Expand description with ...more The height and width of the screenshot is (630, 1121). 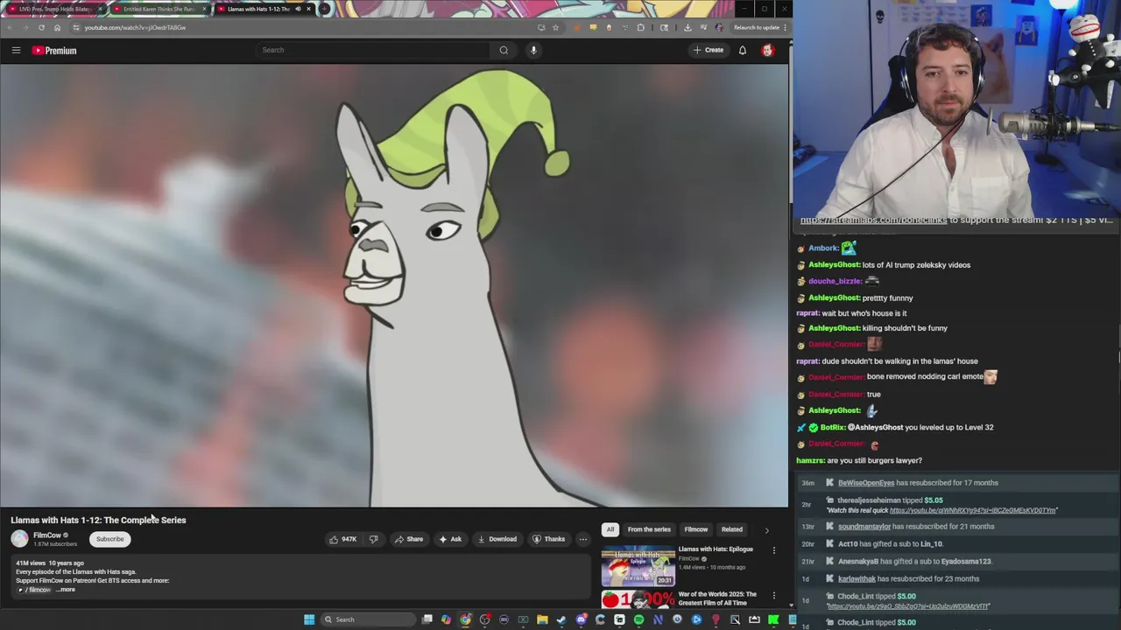point(66,590)
